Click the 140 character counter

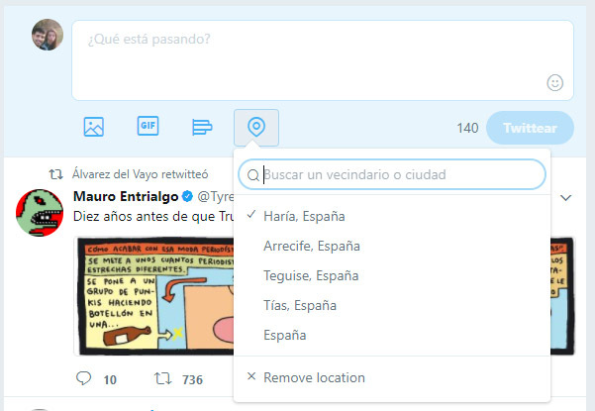click(467, 129)
